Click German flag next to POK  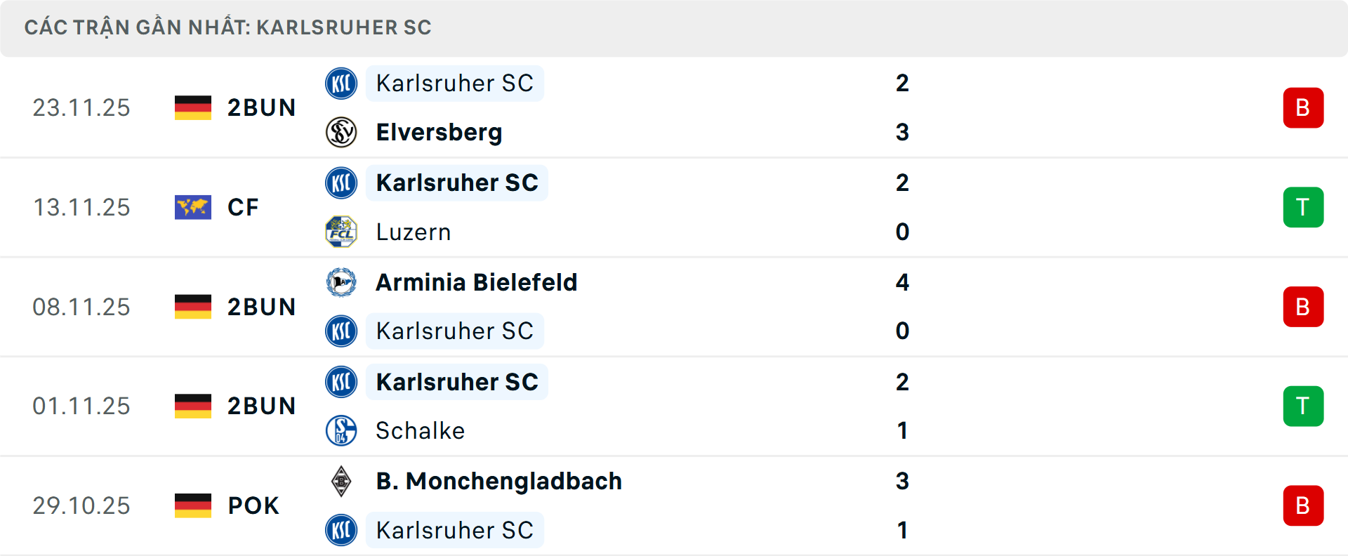click(193, 505)
